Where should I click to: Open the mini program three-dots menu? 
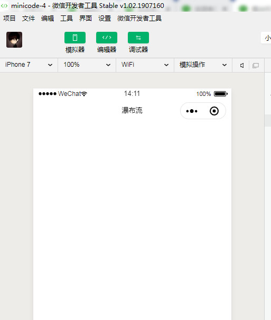click(x=192, y=111)
